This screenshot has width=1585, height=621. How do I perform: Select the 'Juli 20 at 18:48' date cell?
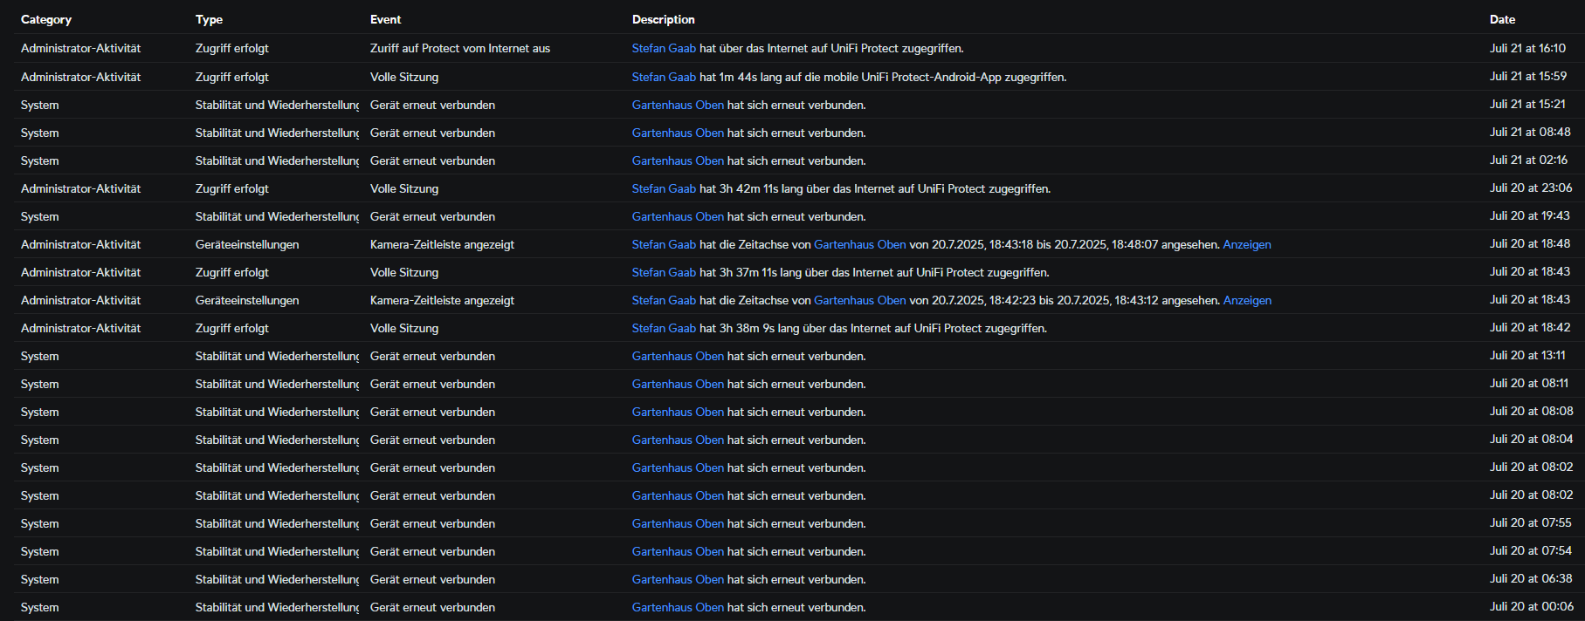tap(1530, 243)
